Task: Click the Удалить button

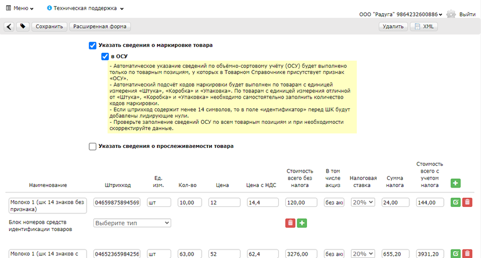Action: 393,26
